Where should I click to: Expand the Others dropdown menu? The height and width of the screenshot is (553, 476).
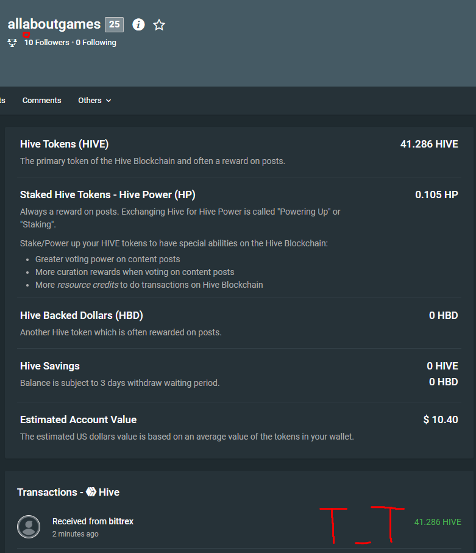[x=94, y=101]
